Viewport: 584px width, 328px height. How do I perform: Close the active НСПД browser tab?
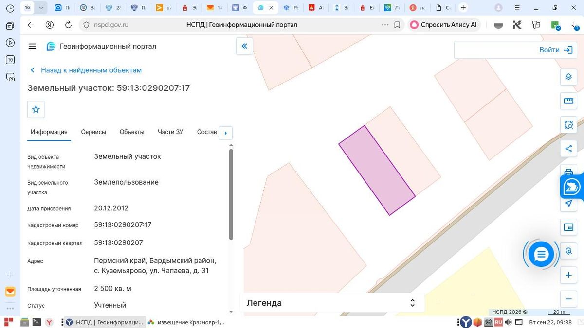272,8
